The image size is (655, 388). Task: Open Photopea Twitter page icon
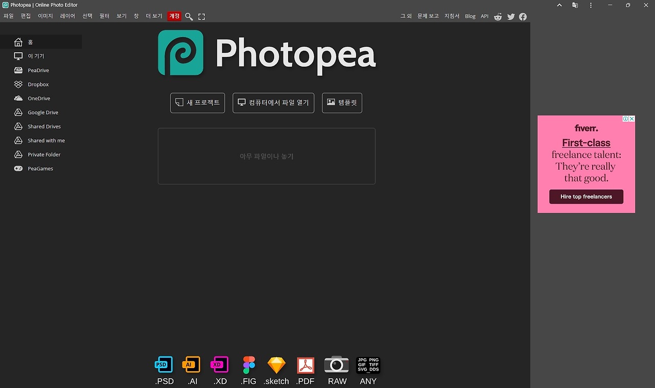511,16
